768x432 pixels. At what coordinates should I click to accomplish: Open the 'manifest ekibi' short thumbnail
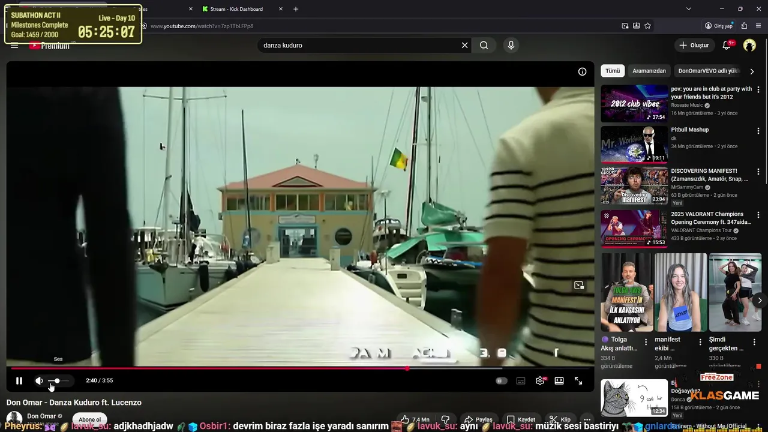(x=681, y=292)
